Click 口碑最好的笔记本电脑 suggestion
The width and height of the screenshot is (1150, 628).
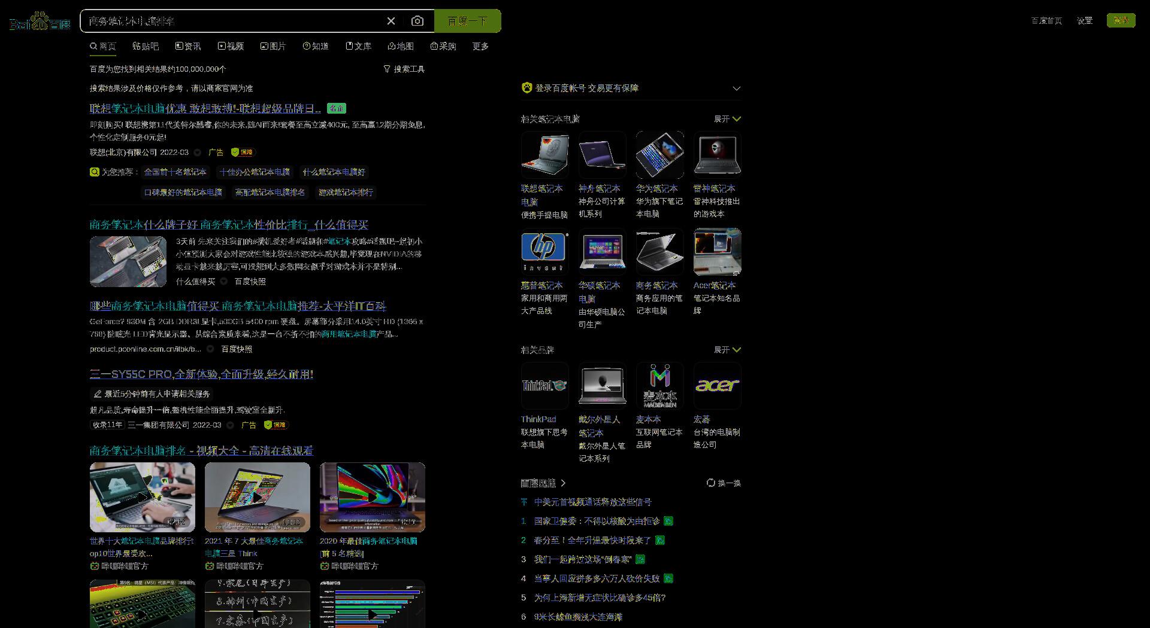183,193
